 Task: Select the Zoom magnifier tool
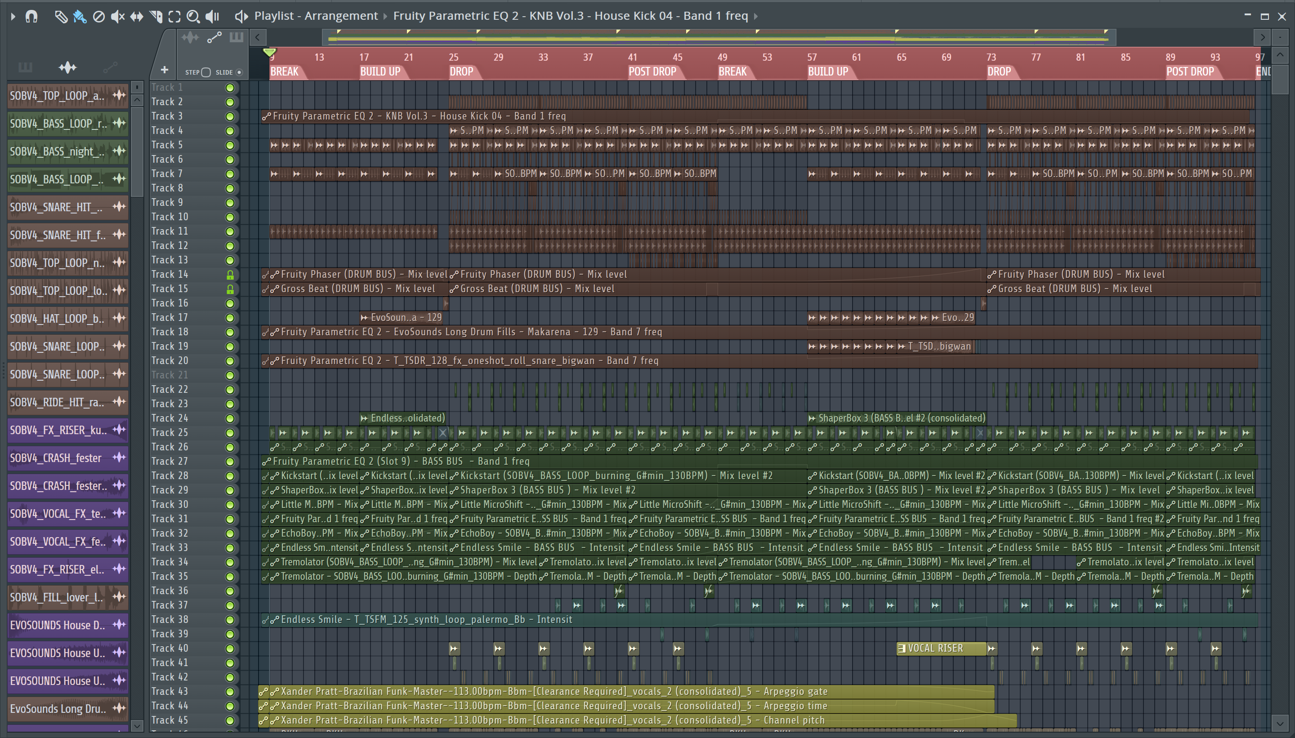[x=193, y=16]
